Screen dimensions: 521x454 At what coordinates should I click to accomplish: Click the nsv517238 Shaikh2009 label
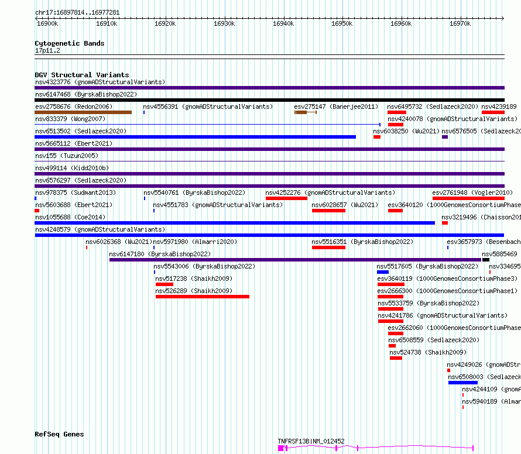(194, 278)
